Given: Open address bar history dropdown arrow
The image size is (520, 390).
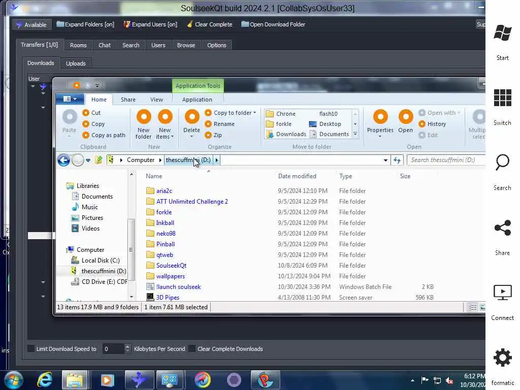Looking at the screenshot, I should pyautogui.click(x=385, y=160).
